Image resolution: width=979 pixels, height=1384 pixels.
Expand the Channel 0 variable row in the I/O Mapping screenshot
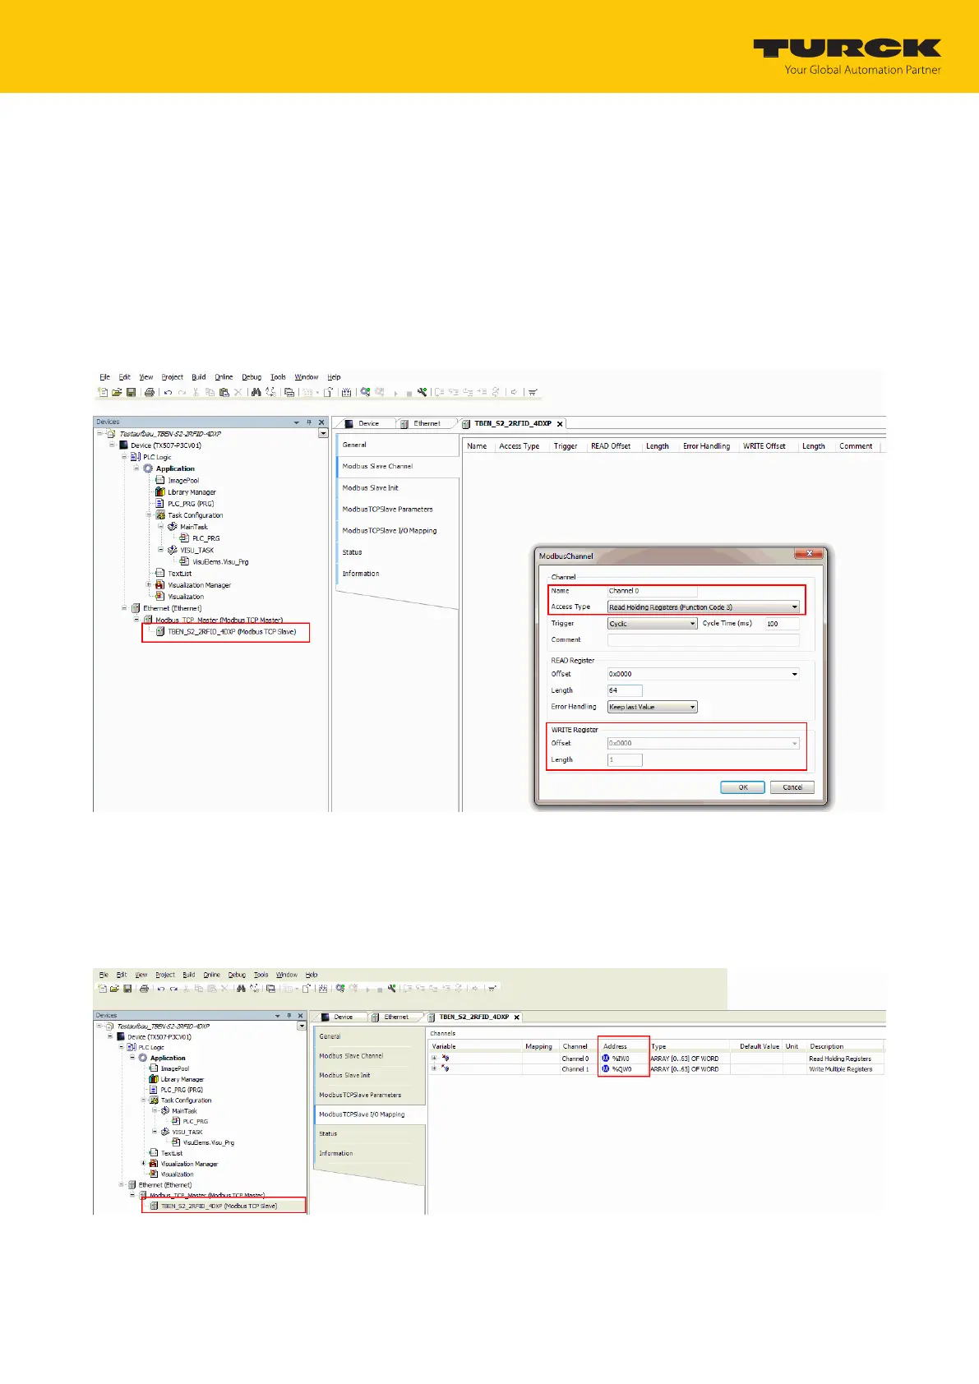tap(434, 1059)
